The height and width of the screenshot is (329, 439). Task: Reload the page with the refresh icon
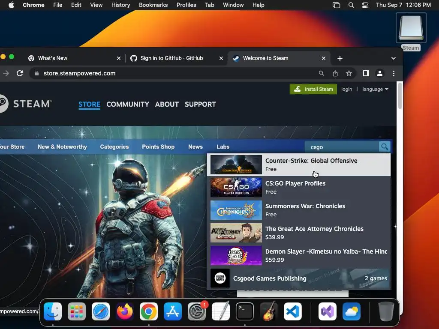[20, 73]
